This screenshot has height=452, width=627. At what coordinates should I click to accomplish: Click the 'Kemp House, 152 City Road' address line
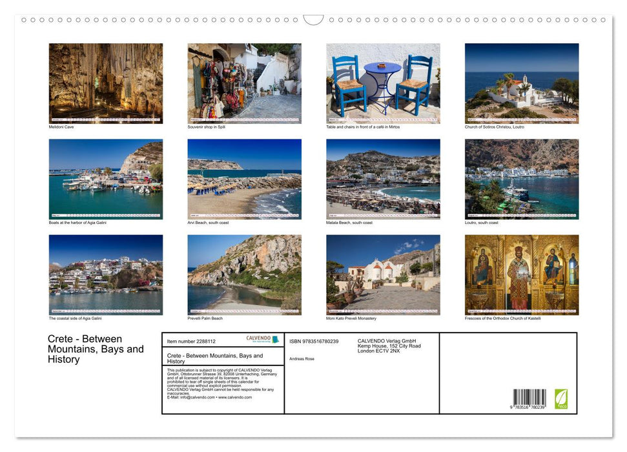[x=389, y=345]
